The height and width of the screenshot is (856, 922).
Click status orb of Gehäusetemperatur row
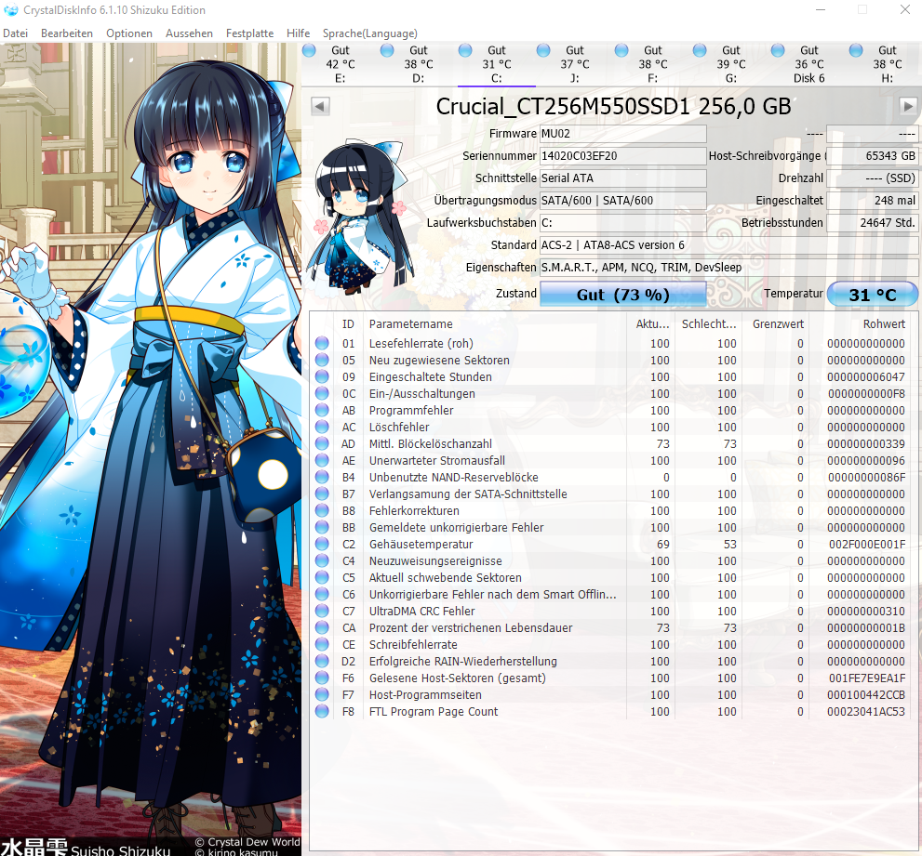(322, 544)
